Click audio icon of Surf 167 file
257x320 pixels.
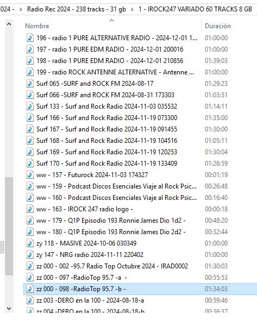point(30,129)
